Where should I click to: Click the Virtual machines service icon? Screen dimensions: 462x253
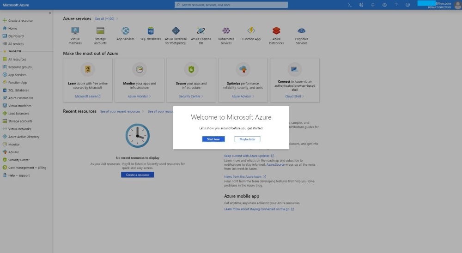point(75,31)
